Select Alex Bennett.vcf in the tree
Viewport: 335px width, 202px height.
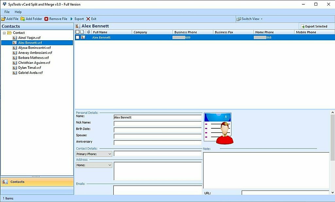click(30, 43)
